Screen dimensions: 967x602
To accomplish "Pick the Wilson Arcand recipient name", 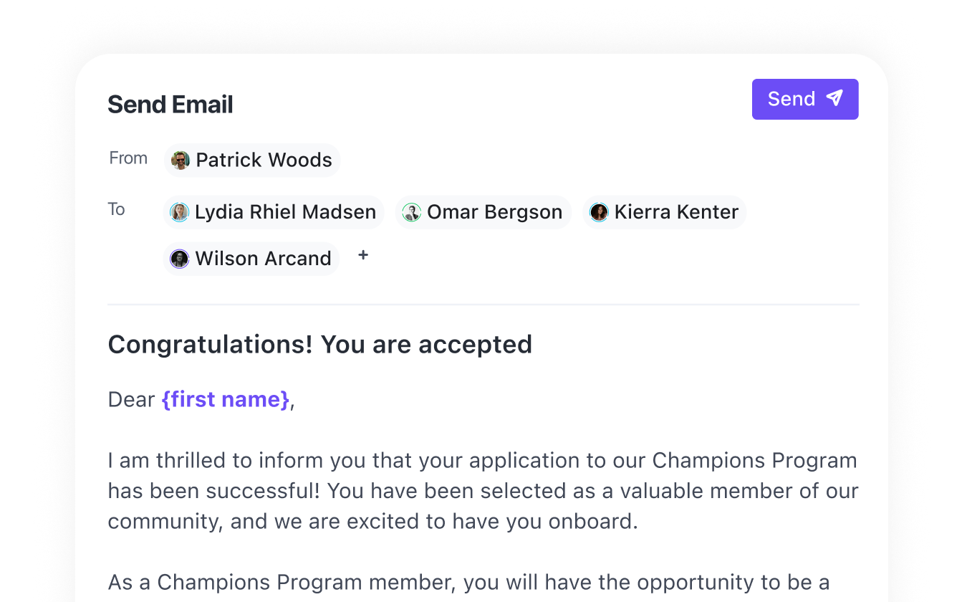I will tap(263, 259).
